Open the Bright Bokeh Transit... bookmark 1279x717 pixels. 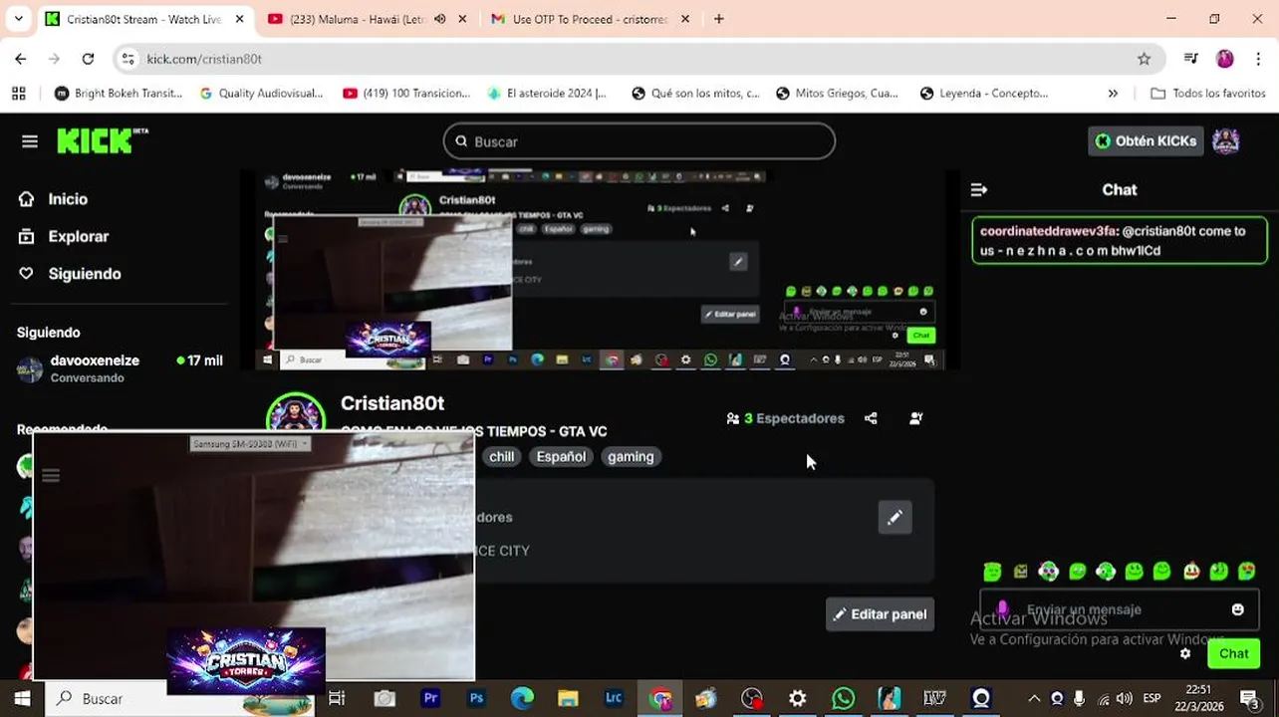119,93
